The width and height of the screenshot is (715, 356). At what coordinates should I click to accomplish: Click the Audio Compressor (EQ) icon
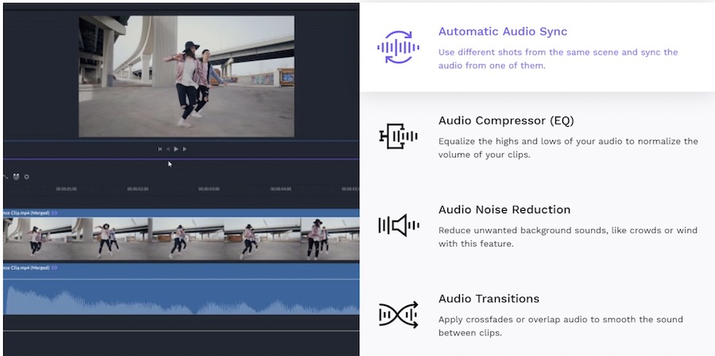click(x=398, y=136)
